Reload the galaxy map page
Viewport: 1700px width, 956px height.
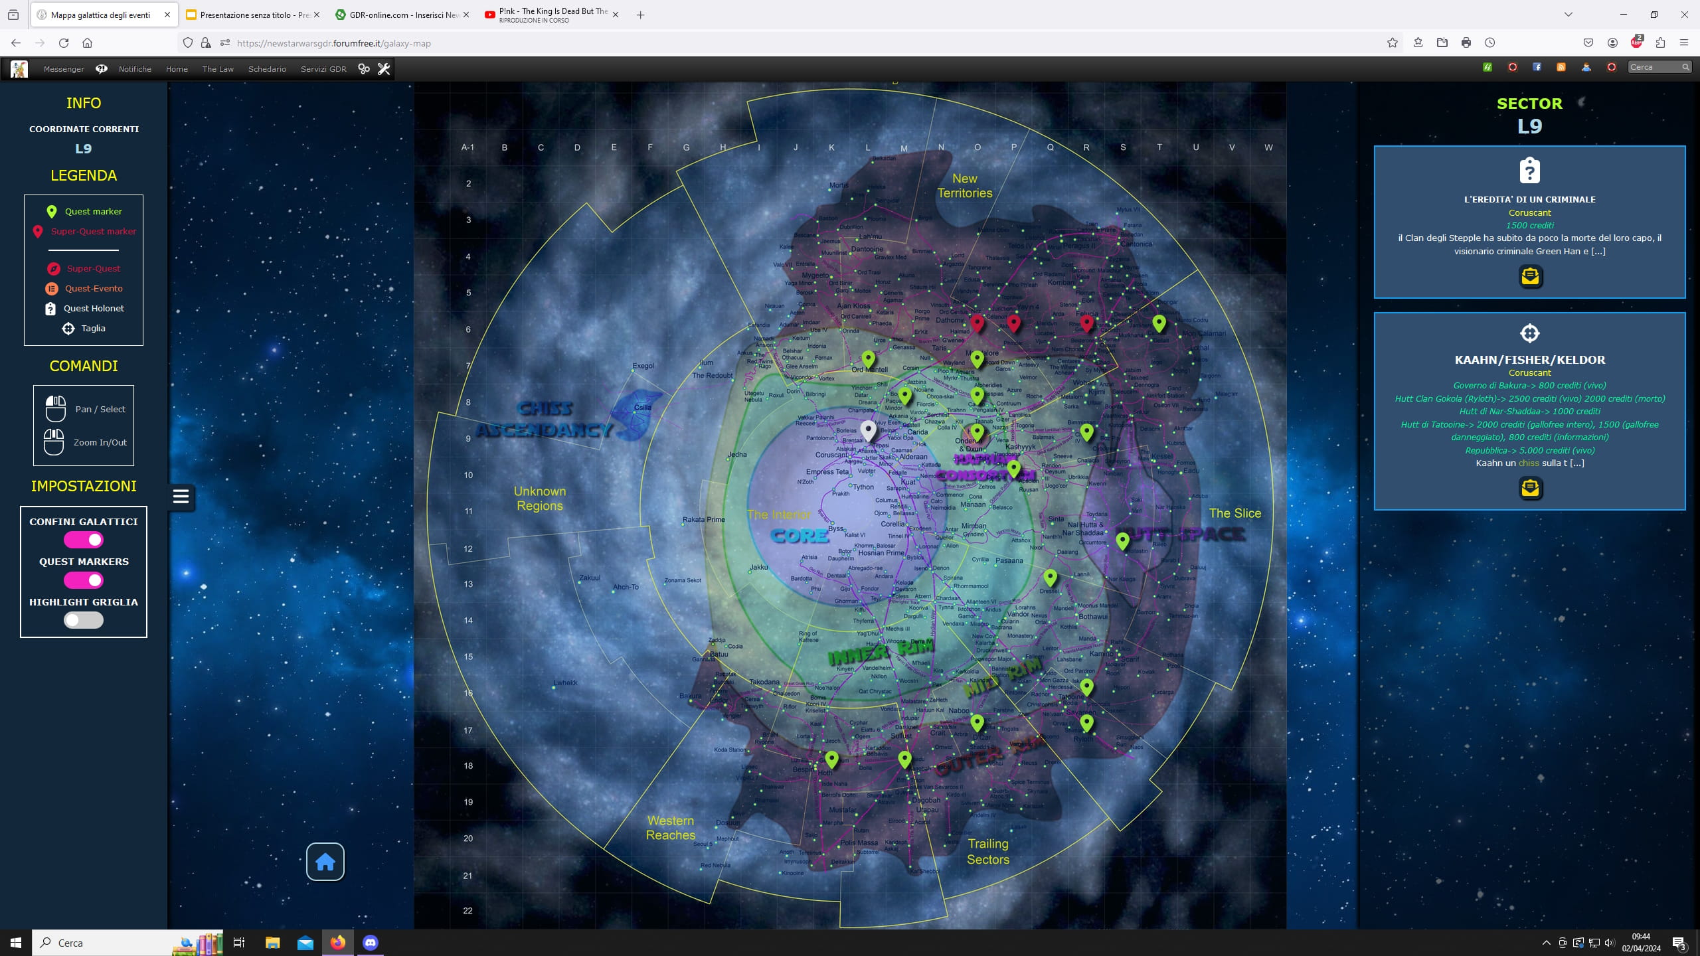point(64,42)
